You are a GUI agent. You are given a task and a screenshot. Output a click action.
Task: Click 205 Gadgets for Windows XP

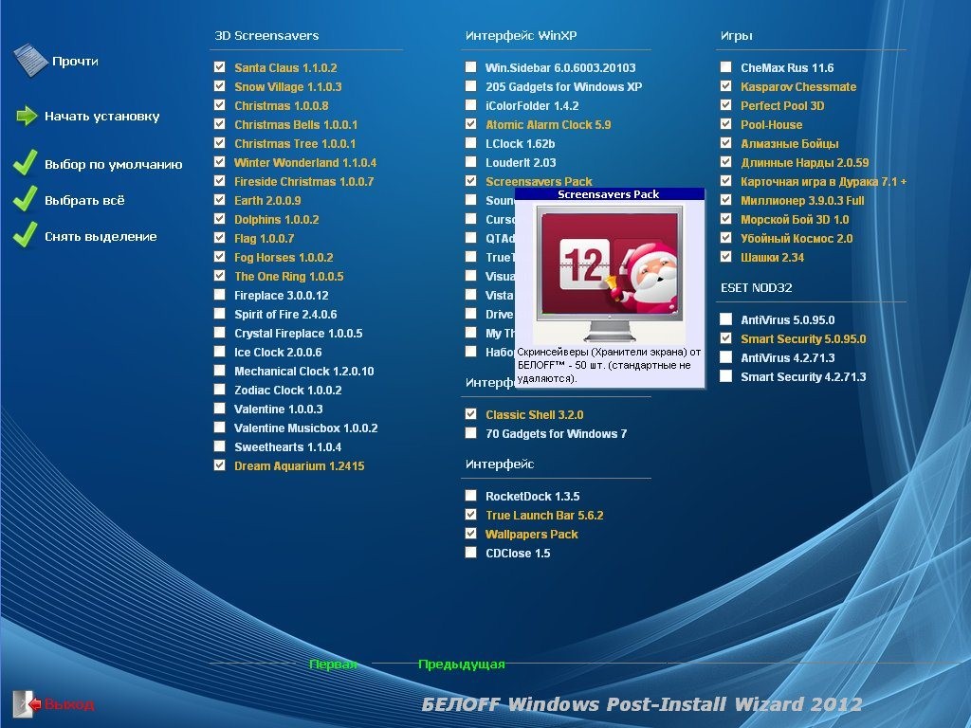coord(563,87)
